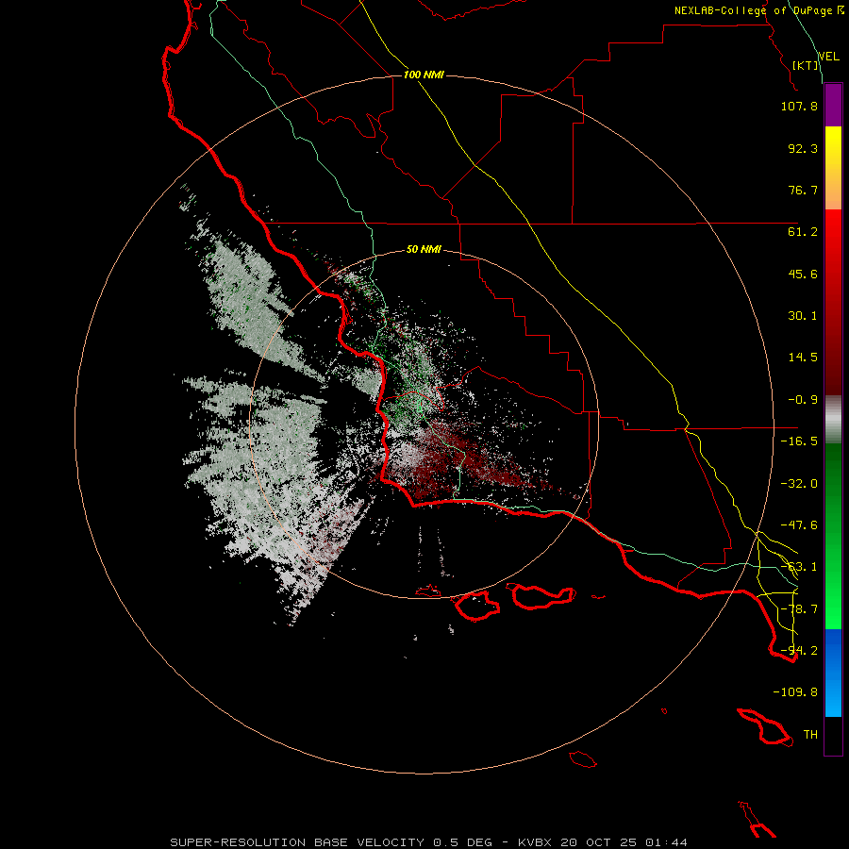This screenshot has height=849, width=849.
Task: Select the 50 NMI range ring label
Action: coord(424,249)
